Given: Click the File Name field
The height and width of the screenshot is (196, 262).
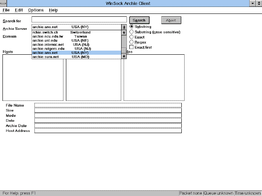Looking at the screenshot, I should coord(108,105).
